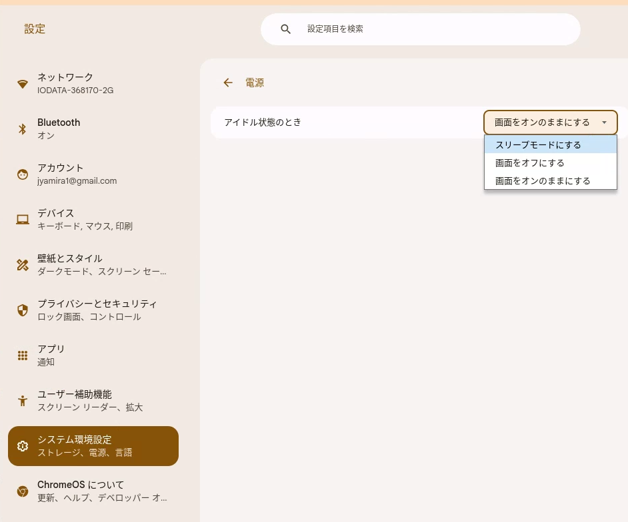Click the 電源 page title
Image resolution: width=628 pixels, height=522 pixels.
(x=255, y=83)
